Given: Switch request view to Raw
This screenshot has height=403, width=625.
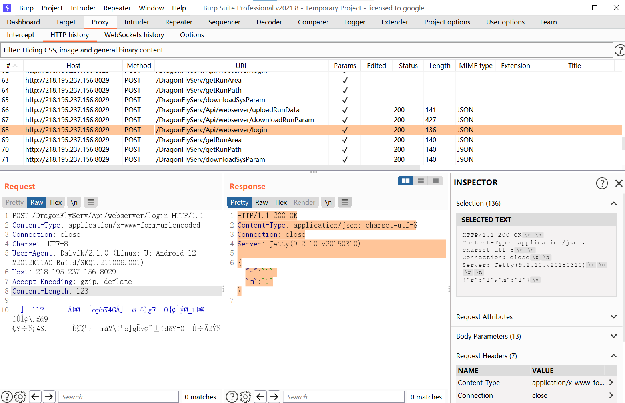Looking at the screenshot, I should (37, 202).
